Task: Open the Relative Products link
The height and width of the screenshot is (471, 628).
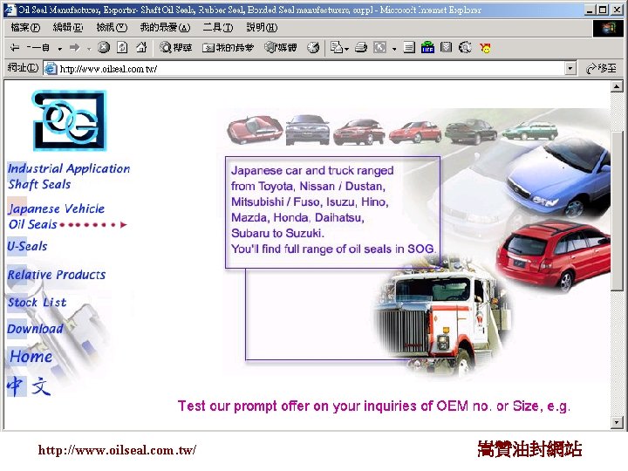Action: coord(57,275)
